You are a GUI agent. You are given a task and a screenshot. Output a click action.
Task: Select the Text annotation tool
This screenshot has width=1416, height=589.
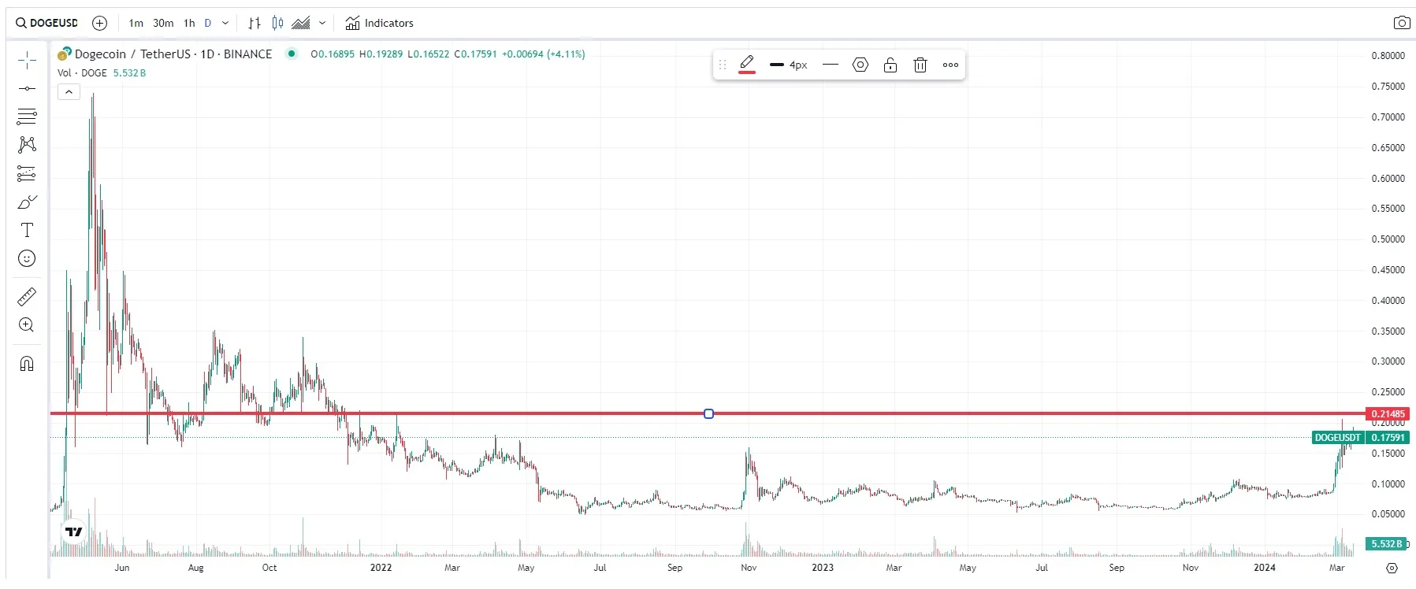coord(27,230)
